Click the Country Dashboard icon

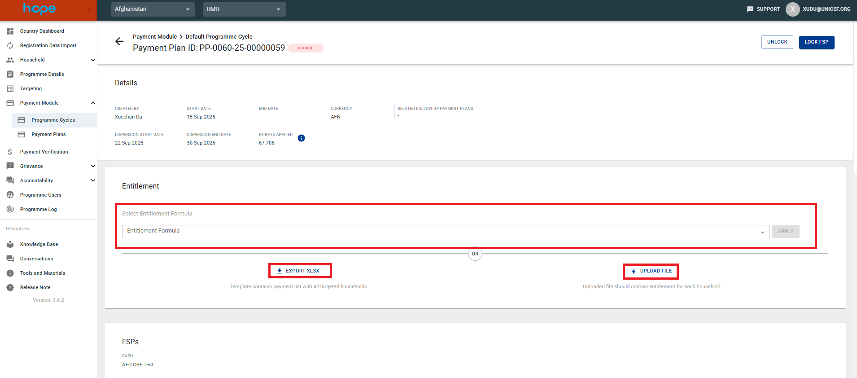tap(10, 31)
